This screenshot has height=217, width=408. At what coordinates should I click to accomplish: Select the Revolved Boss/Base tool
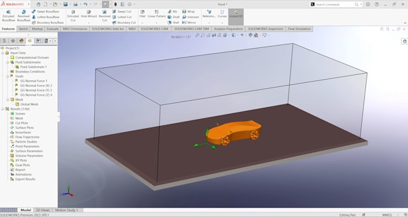point(23,16)
